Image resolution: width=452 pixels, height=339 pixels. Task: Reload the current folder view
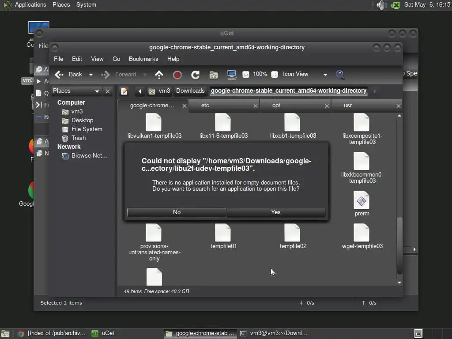point(195,75)
